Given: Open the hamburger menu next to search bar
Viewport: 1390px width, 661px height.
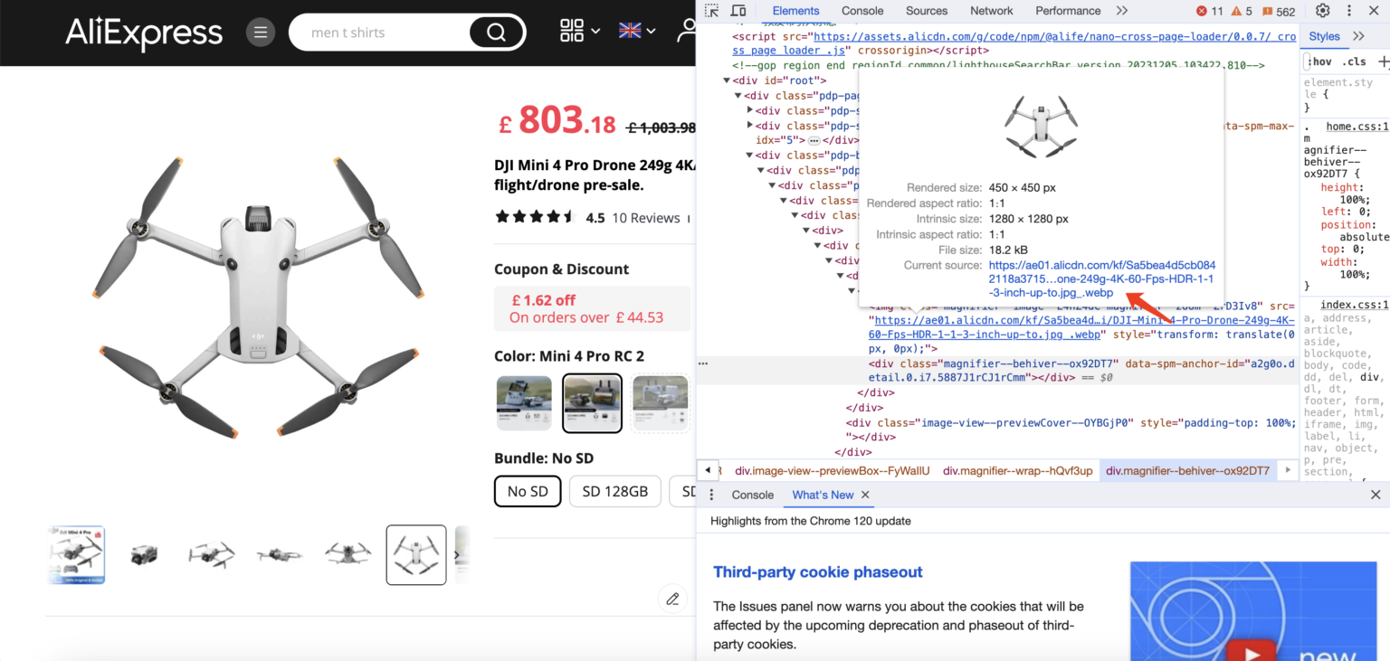Looking at the screenshot, I should (261, 32).
